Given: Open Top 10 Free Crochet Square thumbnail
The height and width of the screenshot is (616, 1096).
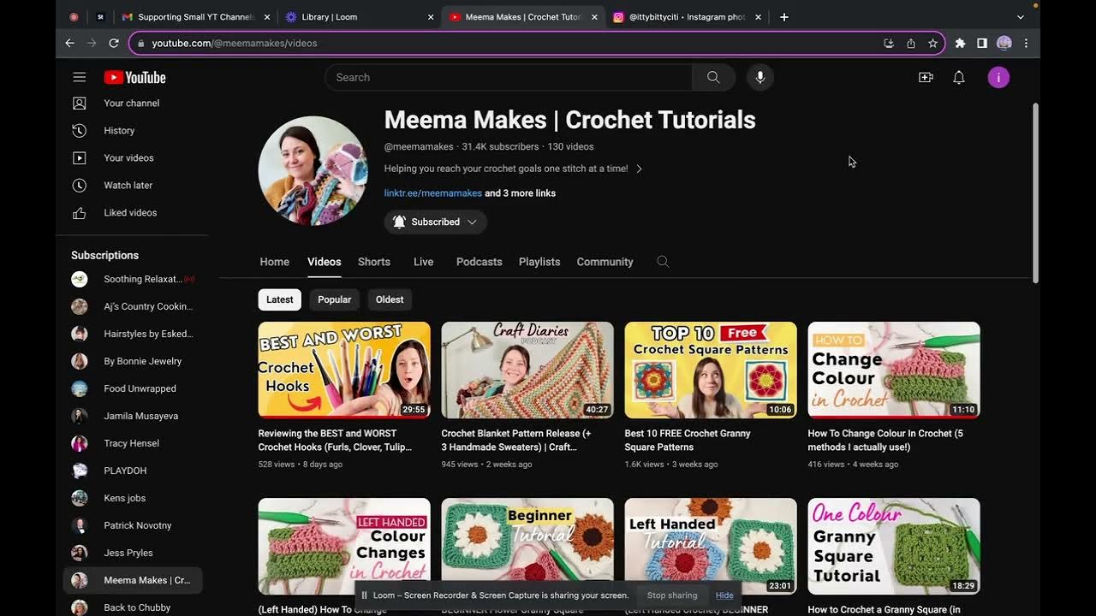Looking at the screenshot, I should [x=711, y=370].
